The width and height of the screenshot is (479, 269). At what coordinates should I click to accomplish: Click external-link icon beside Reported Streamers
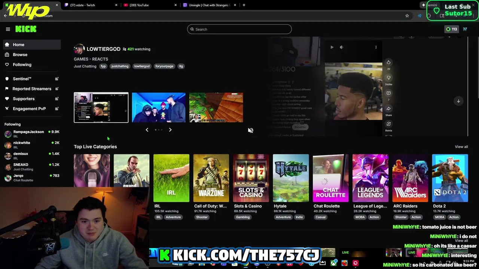pyautogui.click(x=57, y=89)
